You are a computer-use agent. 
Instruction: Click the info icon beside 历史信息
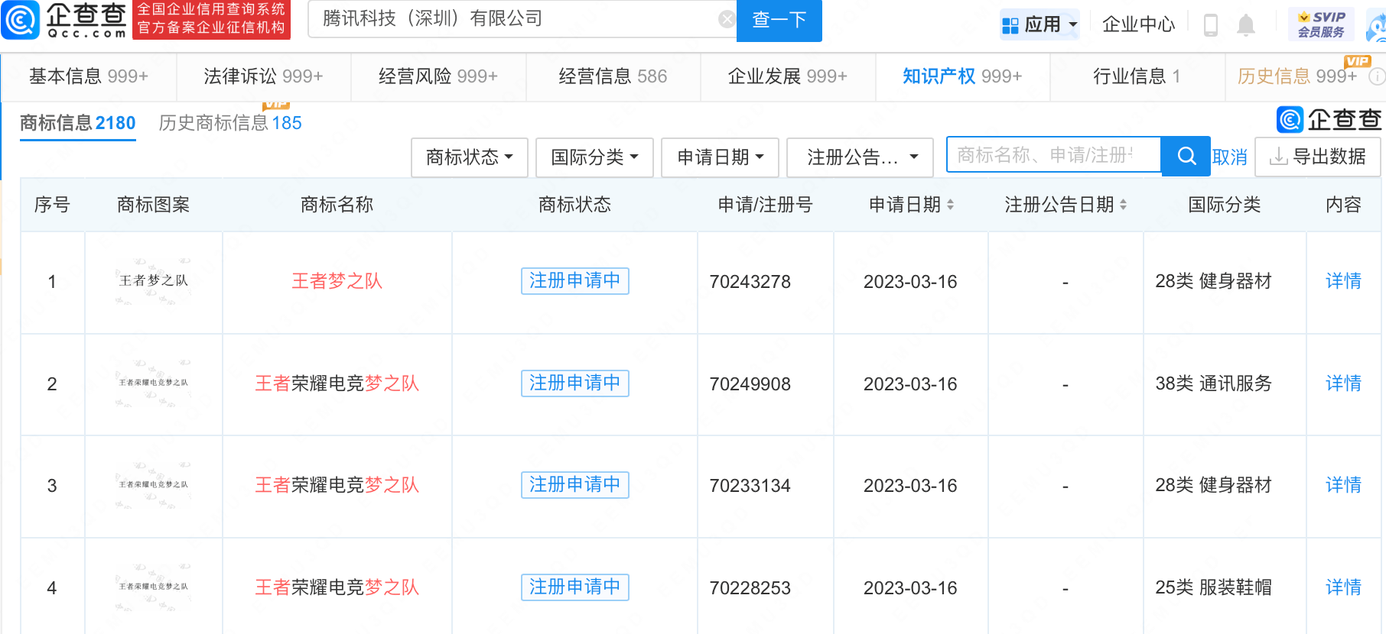point(1376,76)
